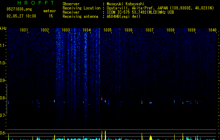Click the 0.7 frequency axis label
This screenshot has width=220, height=140.
coord(3,115)
